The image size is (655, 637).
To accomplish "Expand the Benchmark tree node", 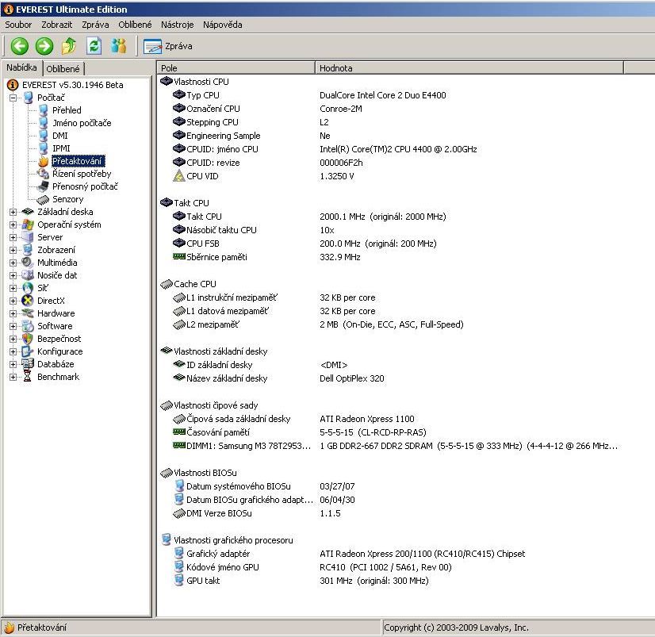I will click(13, 377).
